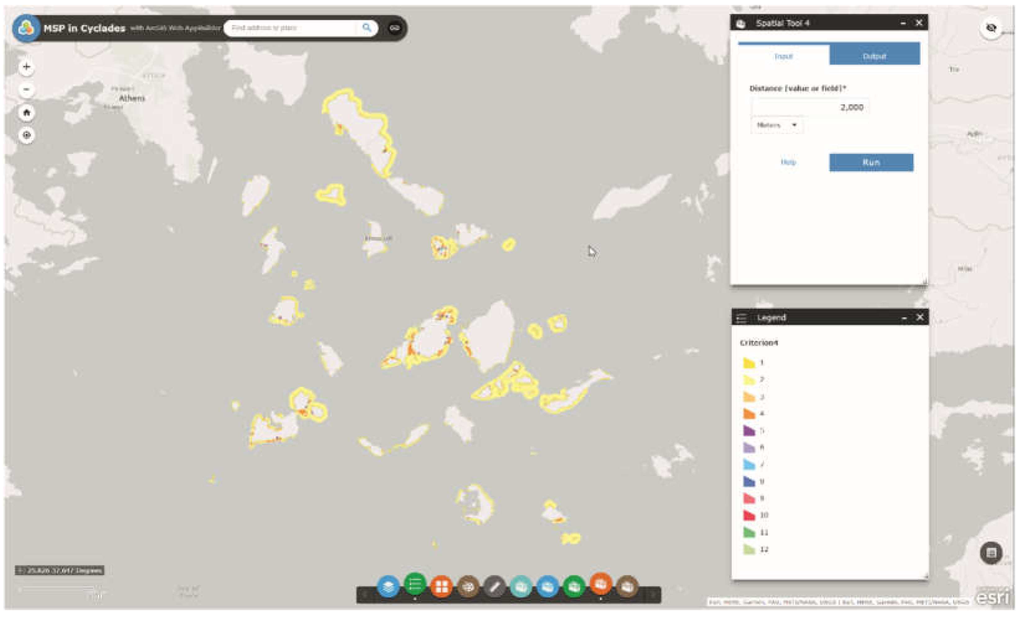Click the Home default extent button
Viewport: 1021px width, 620px height.
pos(26,113)
